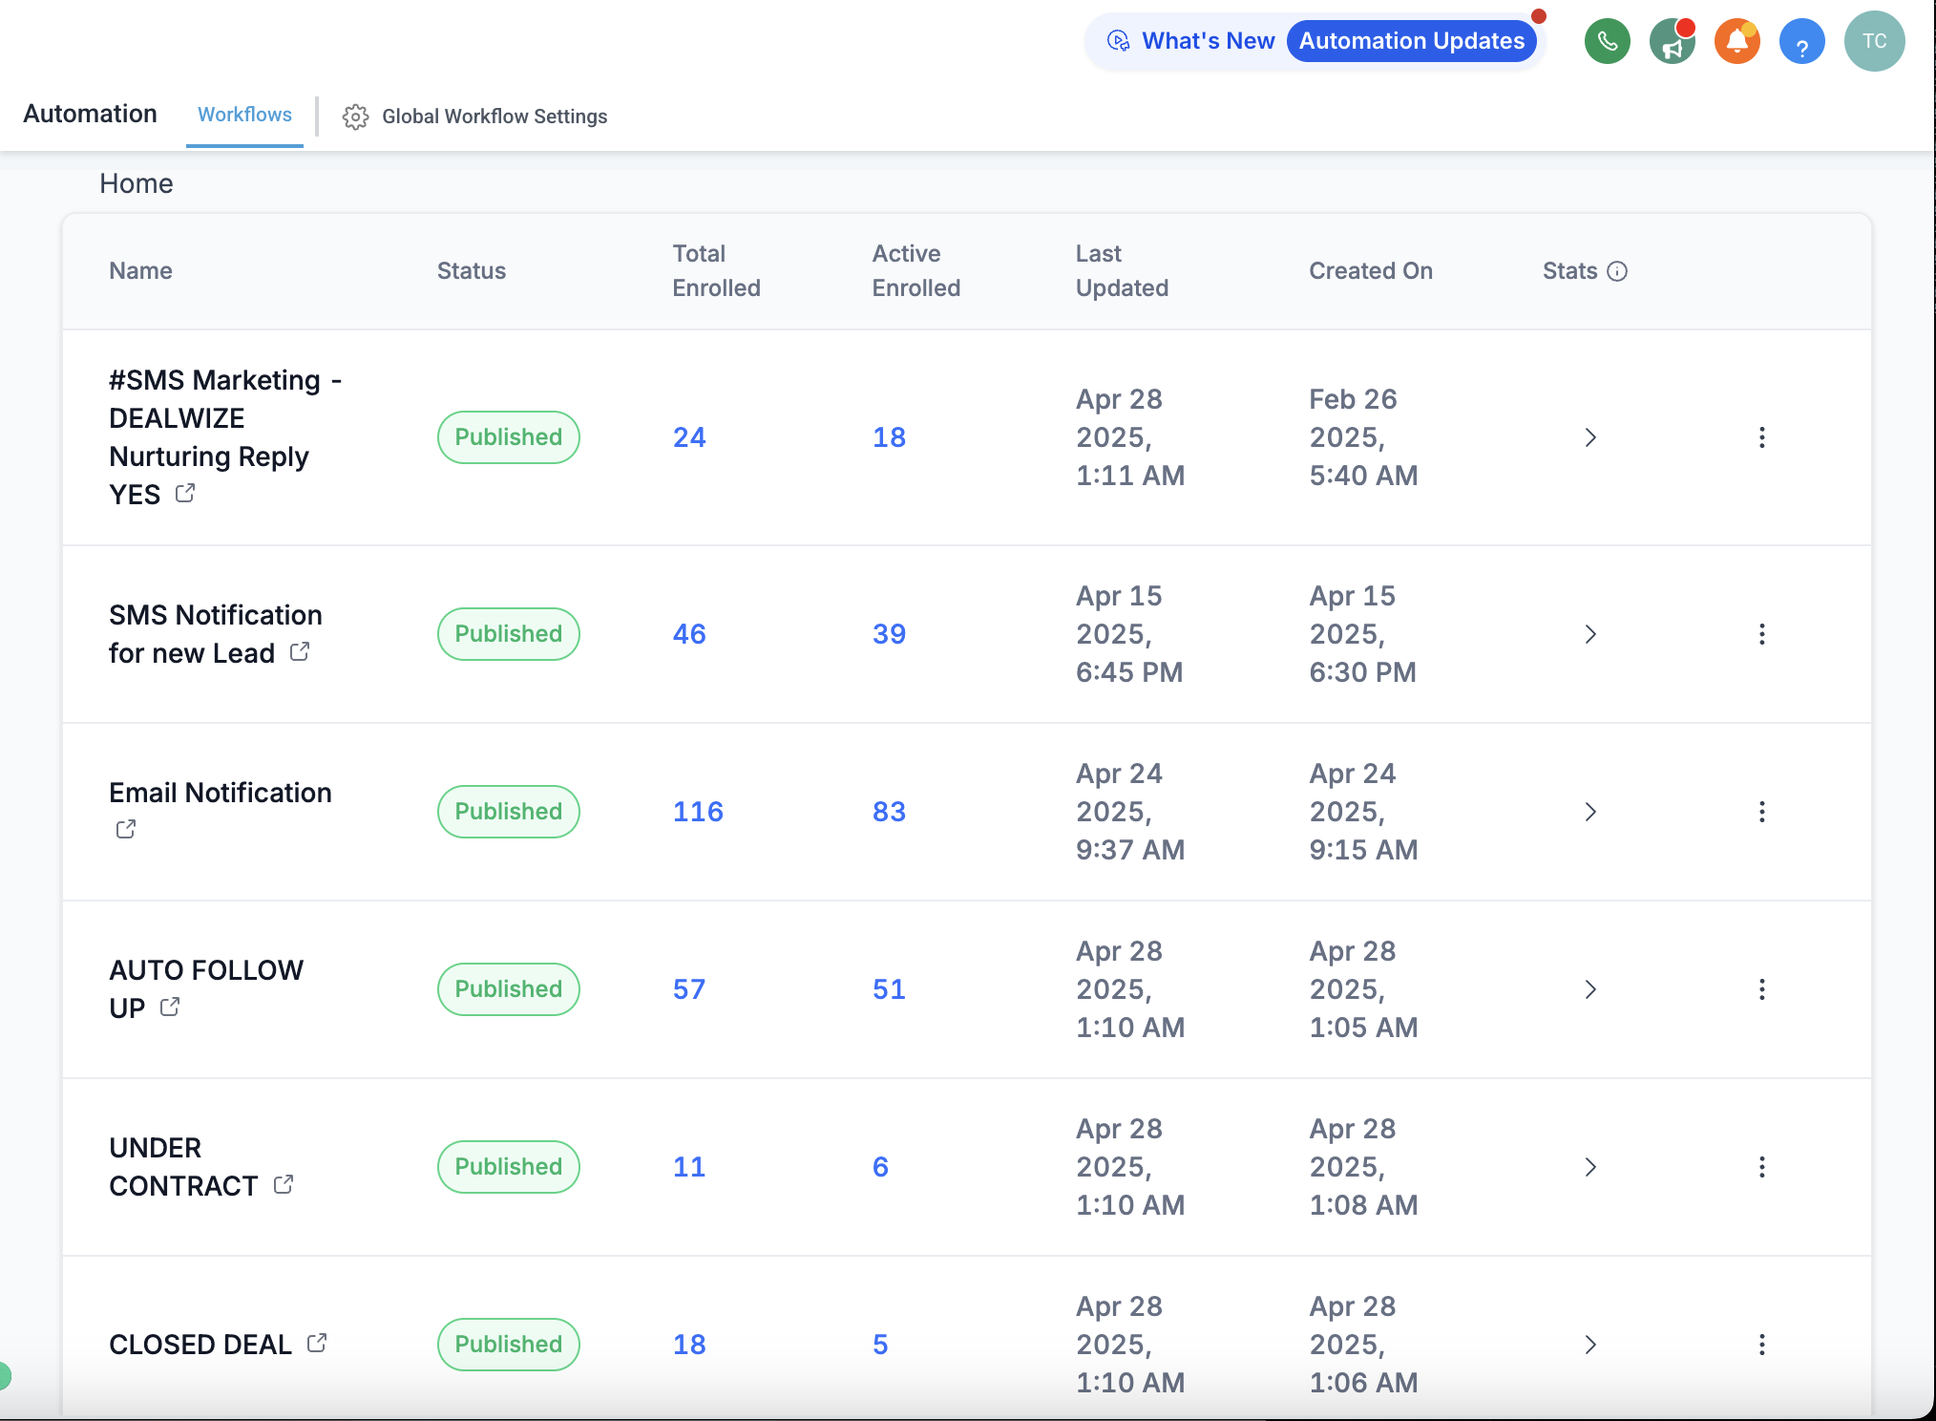Click the Stats column info icon

click(1617, 270)
